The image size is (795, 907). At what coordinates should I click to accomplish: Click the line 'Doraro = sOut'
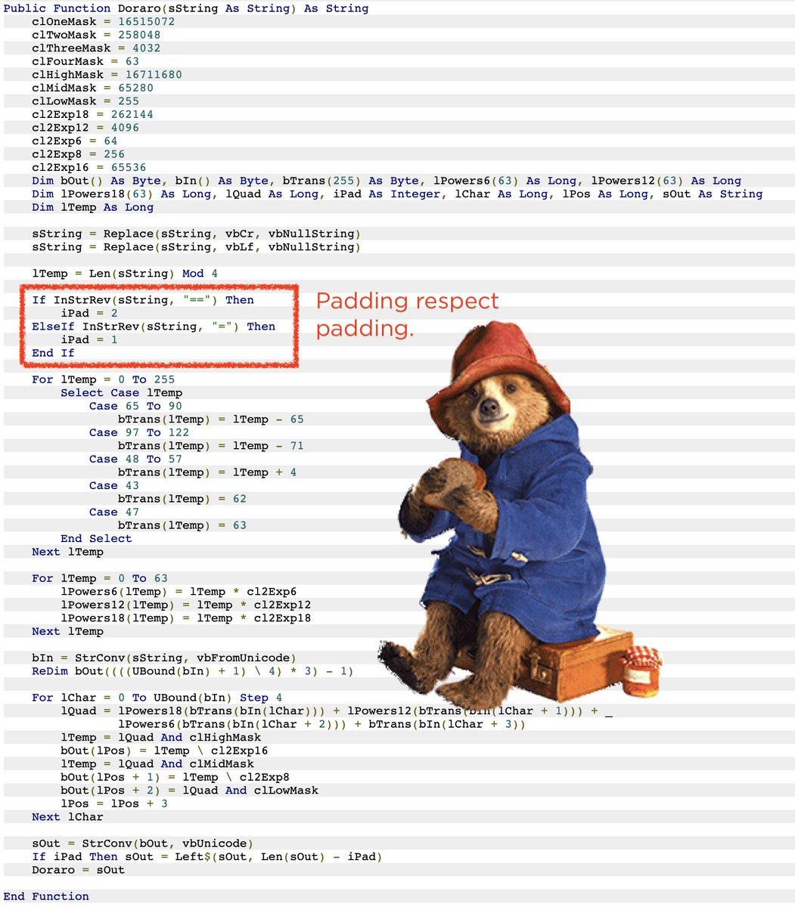tap(78, 869)
